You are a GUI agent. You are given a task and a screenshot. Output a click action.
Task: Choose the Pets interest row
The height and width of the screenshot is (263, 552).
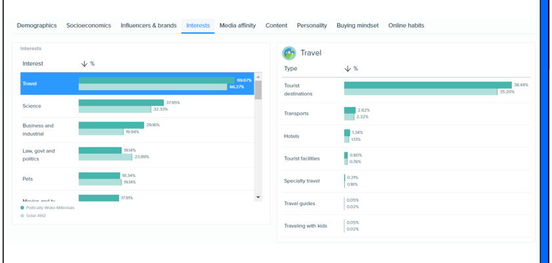pos(29,178)
